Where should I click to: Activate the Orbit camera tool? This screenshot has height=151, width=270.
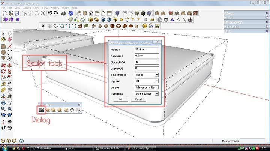[x=3, y=103]
